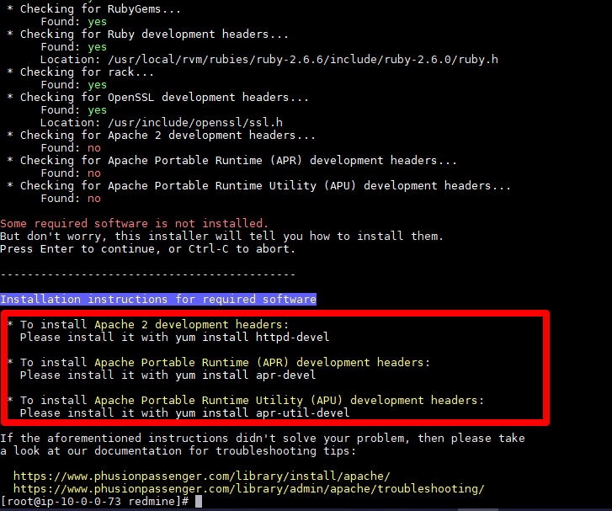Click 'Some required software is not installed.' text
612x511 pixels.
134,224
